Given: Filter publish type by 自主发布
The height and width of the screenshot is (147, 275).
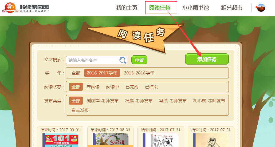Looking at the screenshot, I should [x=80, y=110].
